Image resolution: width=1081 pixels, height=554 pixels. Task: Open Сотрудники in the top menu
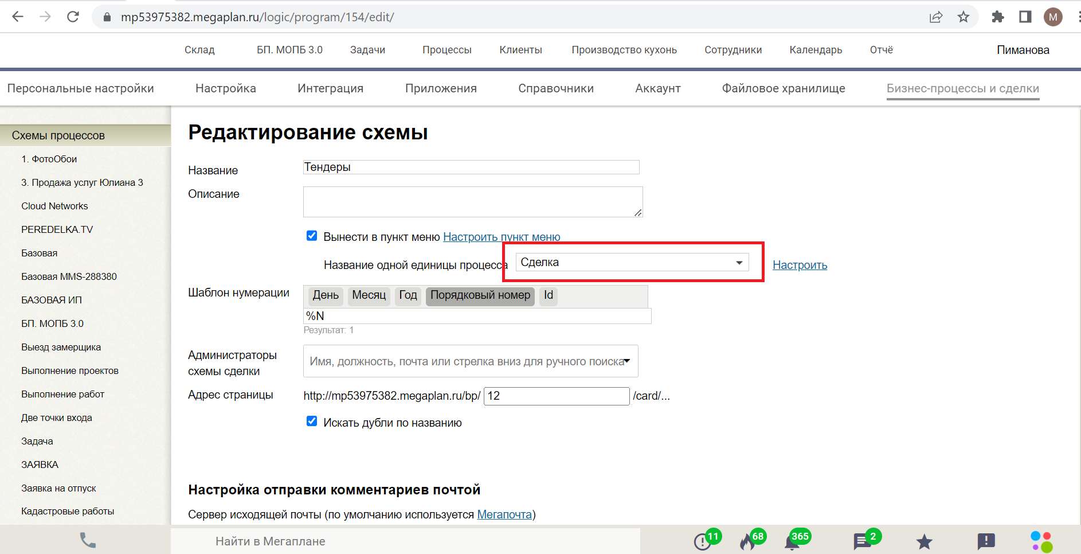coord(733,50)
